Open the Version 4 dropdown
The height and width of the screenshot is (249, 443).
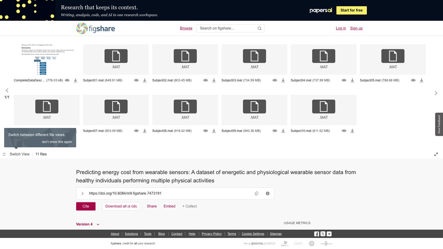pos(88,224)
